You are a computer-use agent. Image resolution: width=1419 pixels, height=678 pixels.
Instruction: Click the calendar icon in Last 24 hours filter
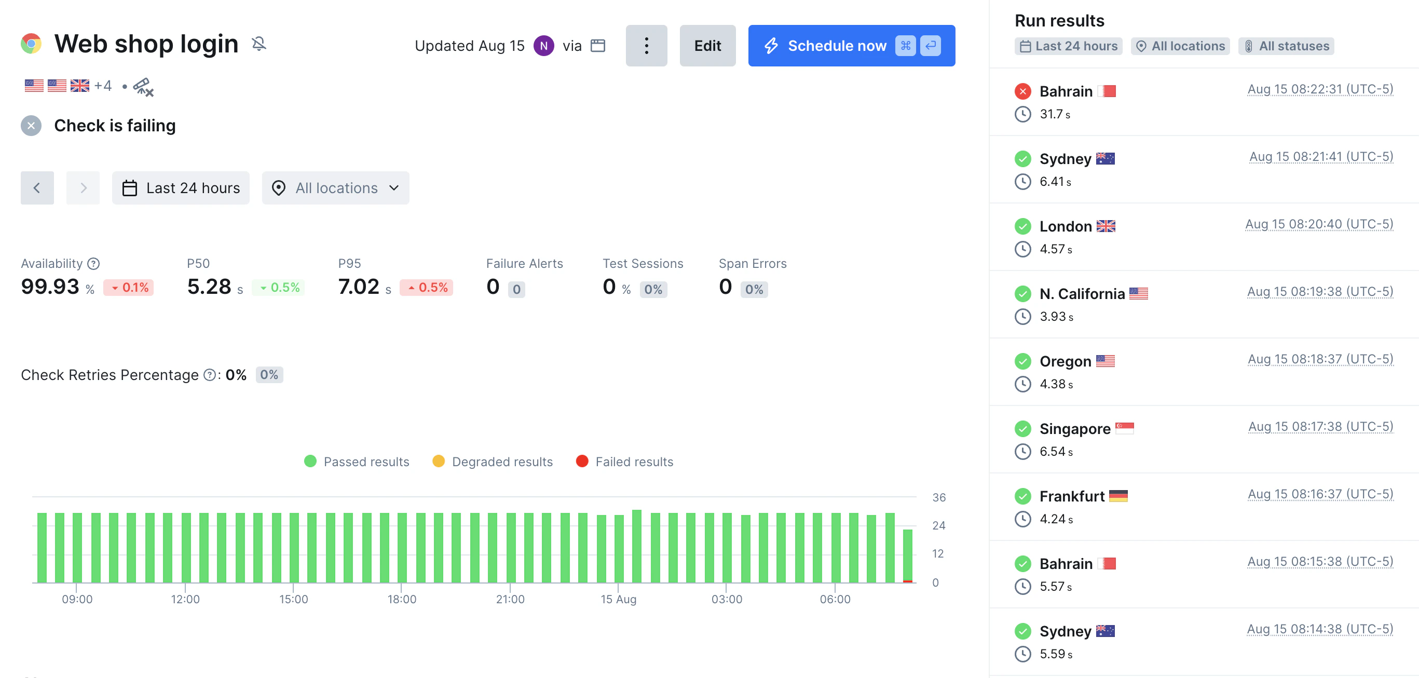131,188
